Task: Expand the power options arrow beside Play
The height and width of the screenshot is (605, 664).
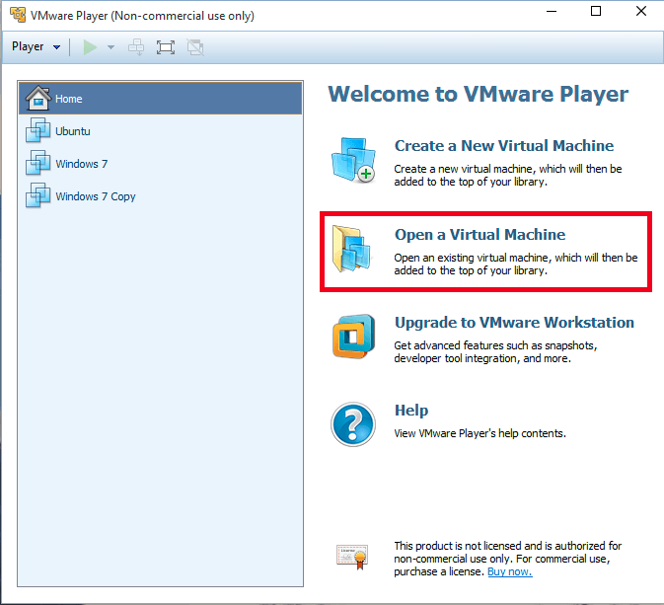Action: (111, 47)
